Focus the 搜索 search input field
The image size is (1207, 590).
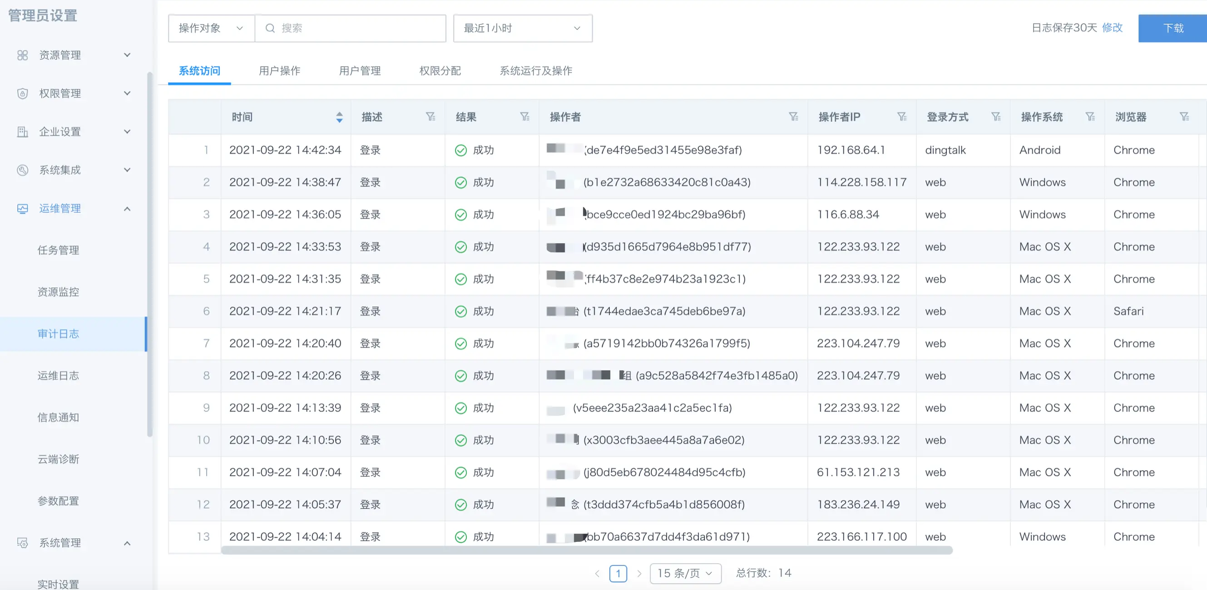[x=351, y=28]
